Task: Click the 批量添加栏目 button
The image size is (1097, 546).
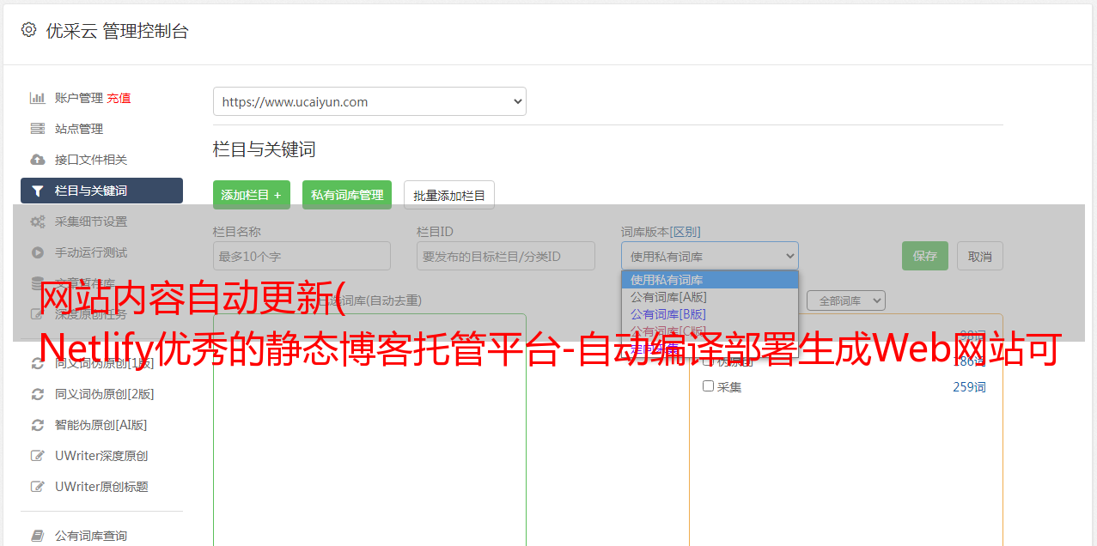Action: click(x=449, y=195)
